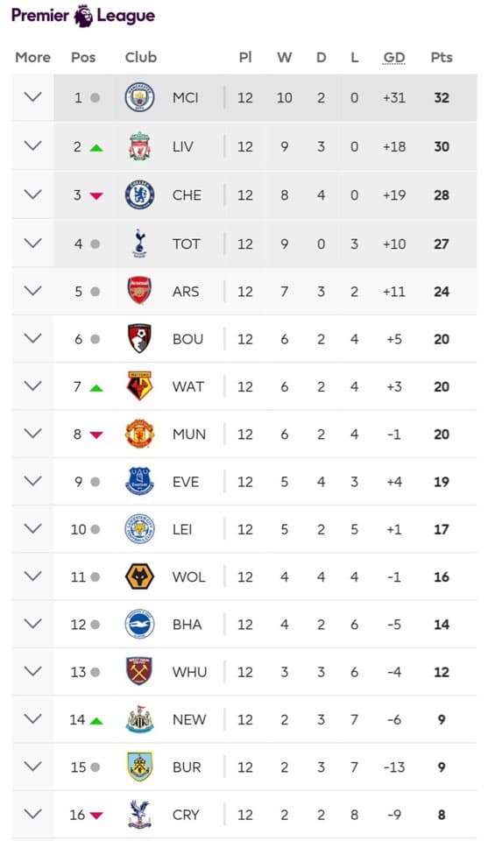
Task: Expand the Everton row chevron
Action: pyautogui.click(x=32, y=481)
